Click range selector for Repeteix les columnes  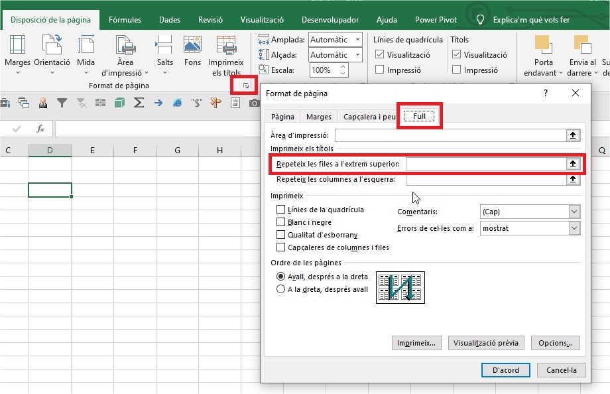pos(573,179)
